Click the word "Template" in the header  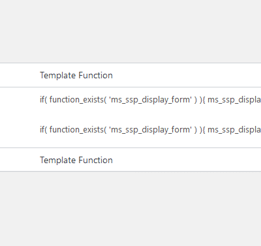[58, 76]
